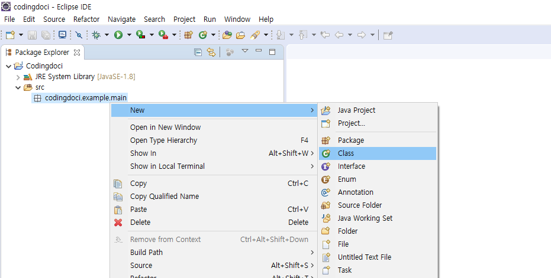
Task: Select Paste in context menu
Action: (x=214, y=210)
